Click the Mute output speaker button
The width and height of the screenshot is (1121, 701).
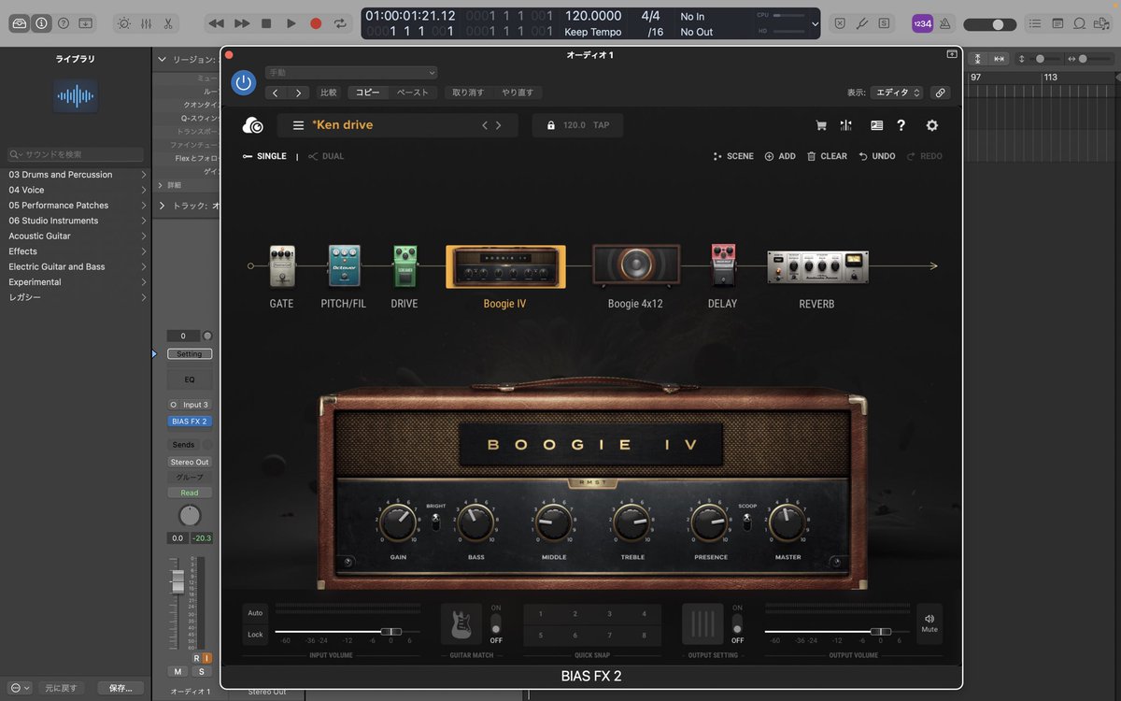929,623
